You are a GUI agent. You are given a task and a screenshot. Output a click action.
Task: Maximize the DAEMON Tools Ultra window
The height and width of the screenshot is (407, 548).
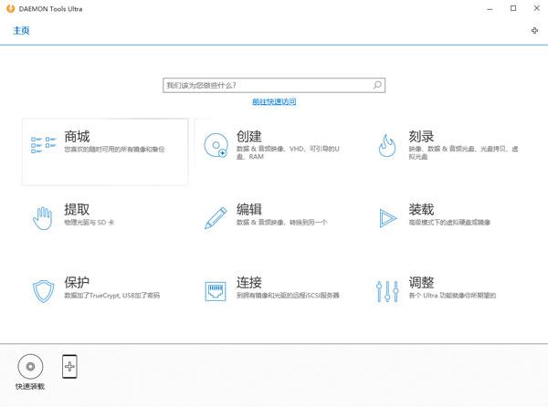point(513,8)
